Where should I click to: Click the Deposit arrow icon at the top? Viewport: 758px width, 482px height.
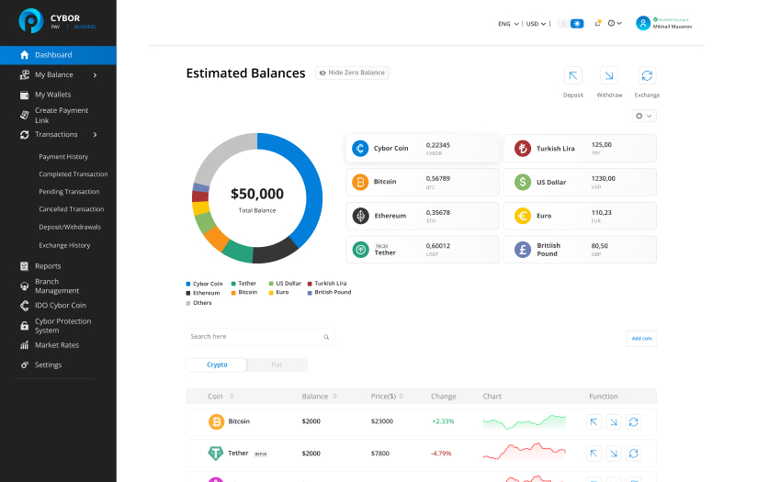[x=572, y=76]
